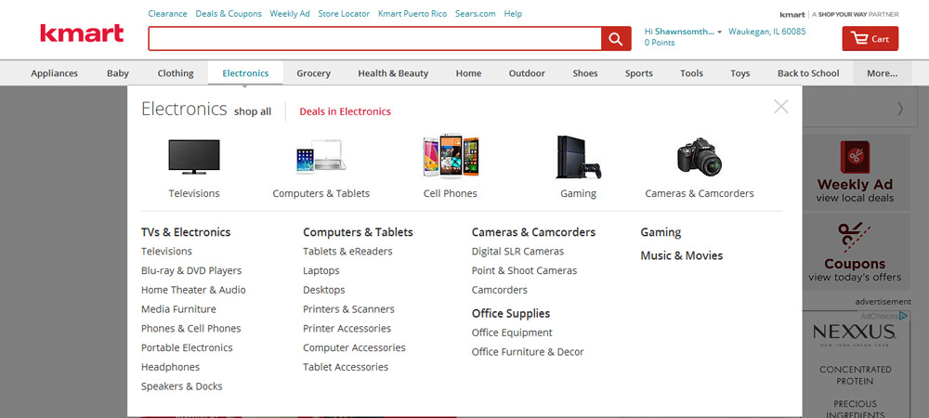Open Deals & Coupons link
929x418 pixels.
point(229,14)
